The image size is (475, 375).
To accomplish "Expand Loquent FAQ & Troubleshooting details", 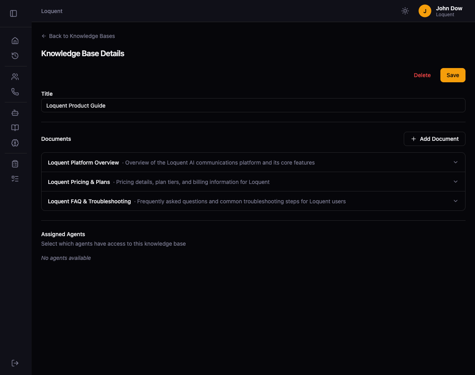I will click(x=455, y=201).
